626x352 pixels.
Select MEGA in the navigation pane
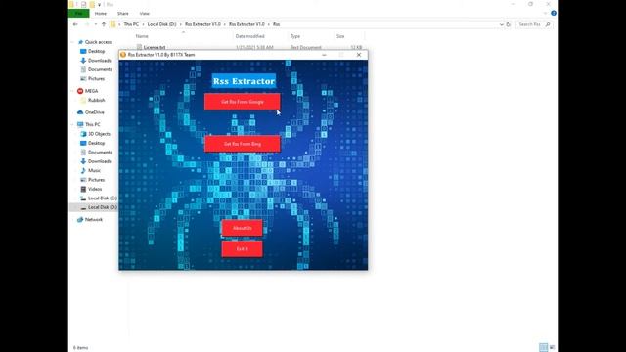pos(91,91)
